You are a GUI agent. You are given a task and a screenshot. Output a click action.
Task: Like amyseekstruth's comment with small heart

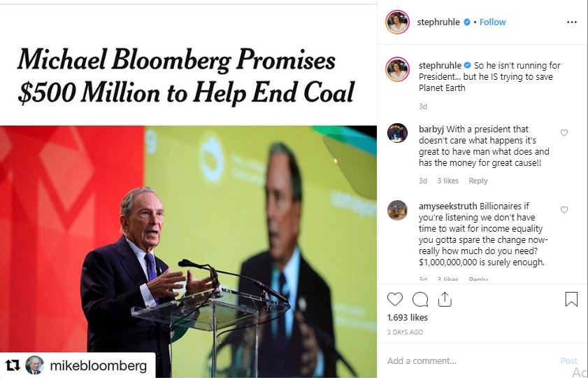pyautogui.click(x=564, y=210)
